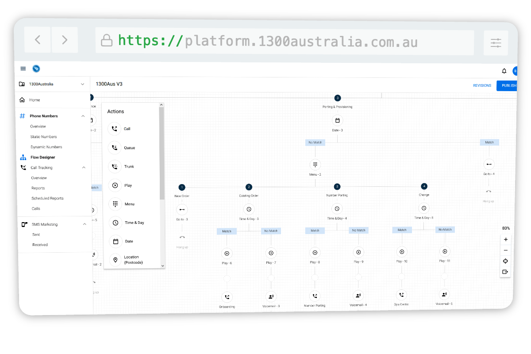Click the Actions panel scrollbar

162,155
